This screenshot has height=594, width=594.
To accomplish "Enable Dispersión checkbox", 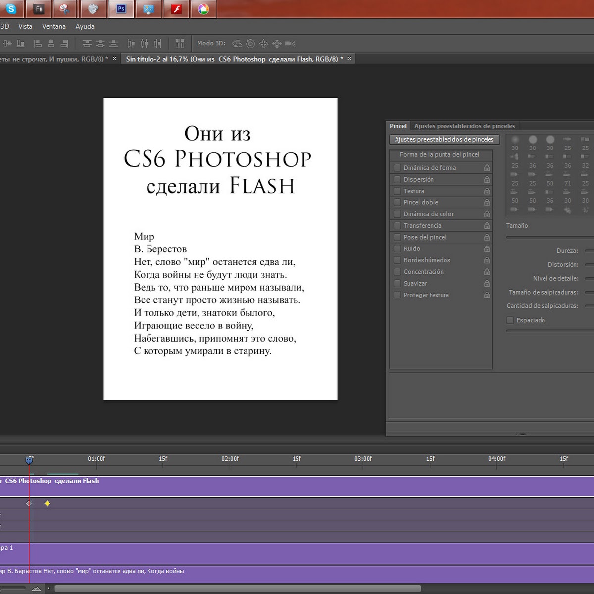I will (x=397, y=179).
